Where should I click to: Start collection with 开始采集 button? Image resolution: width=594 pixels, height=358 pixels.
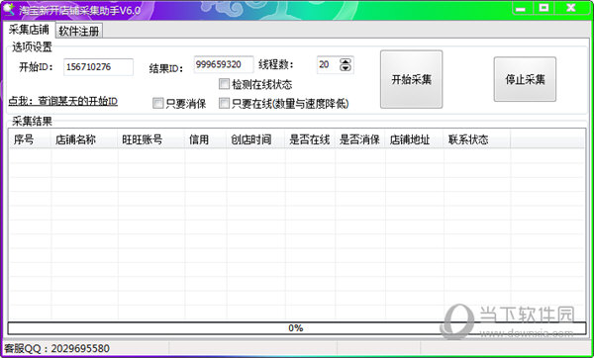[x=412, y=79]
